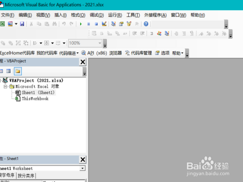This screenshot has height=182, width=243.
Task: Open the Insert UserForm dropdown arrow
Action: (x=16, y=24)
